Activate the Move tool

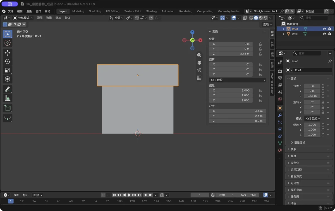click(x=8, y=53)
